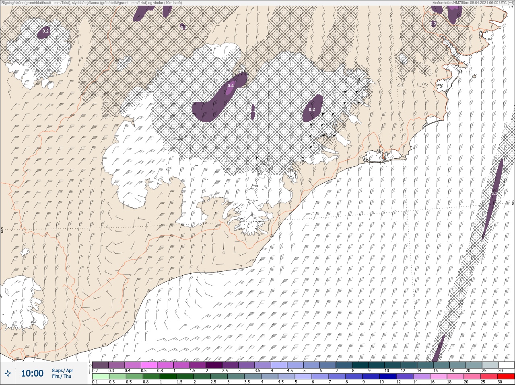Click the '3.5' value label in upper legend row
Image resolution: width=515 pixels, height=385 pixels.
click(257, 371)
